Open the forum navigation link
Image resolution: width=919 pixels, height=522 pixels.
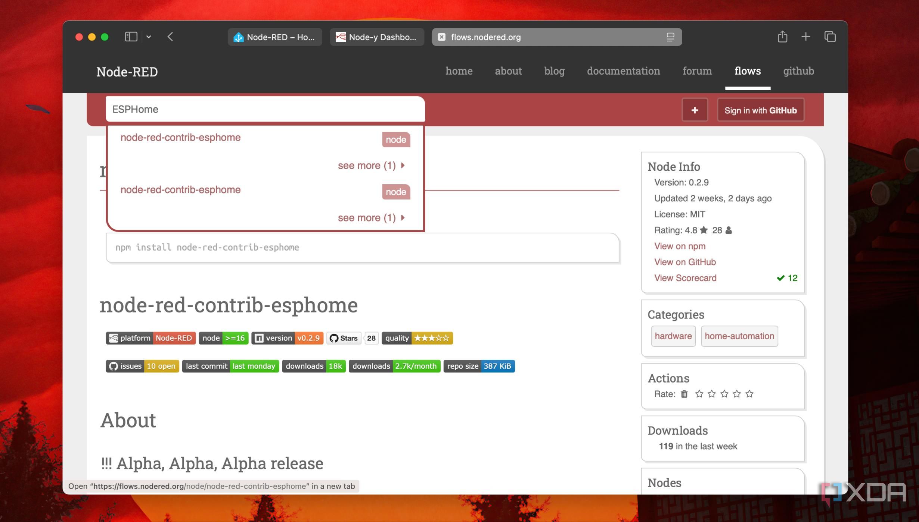tap(697, 71)
